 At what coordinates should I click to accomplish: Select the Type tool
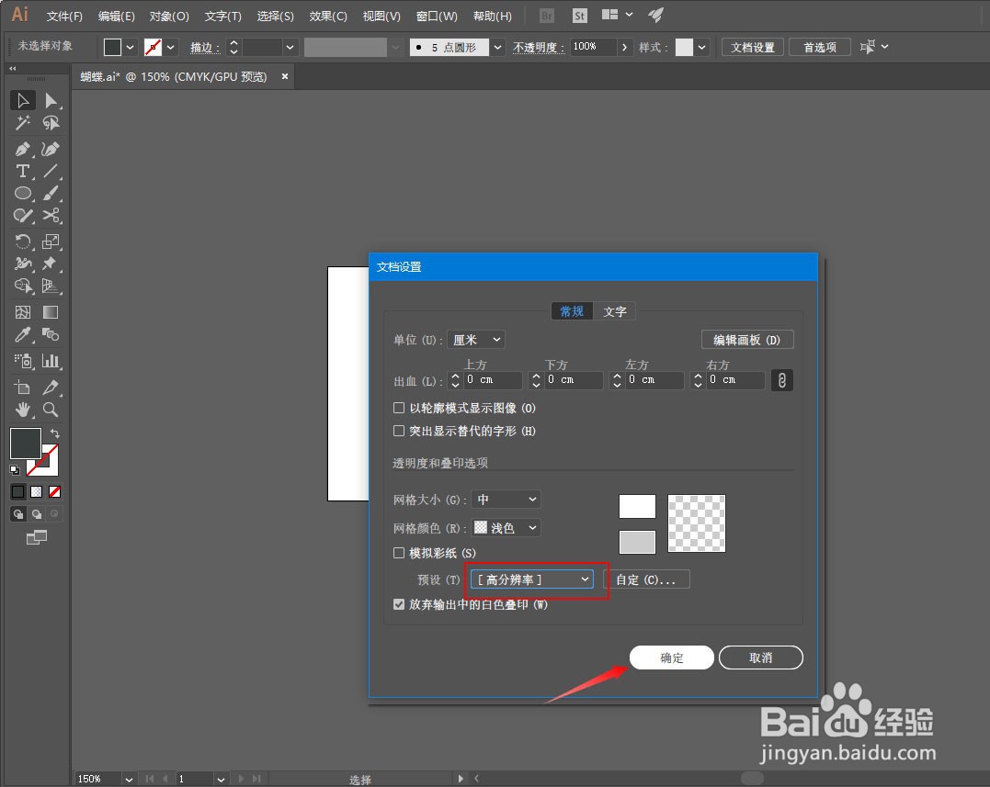[23, 172]
